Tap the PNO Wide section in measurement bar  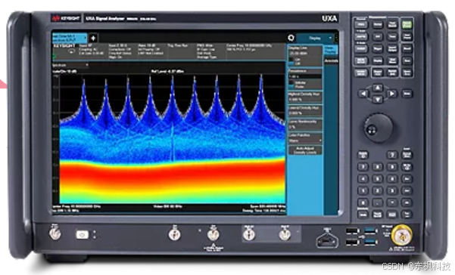tap(207, 51)
